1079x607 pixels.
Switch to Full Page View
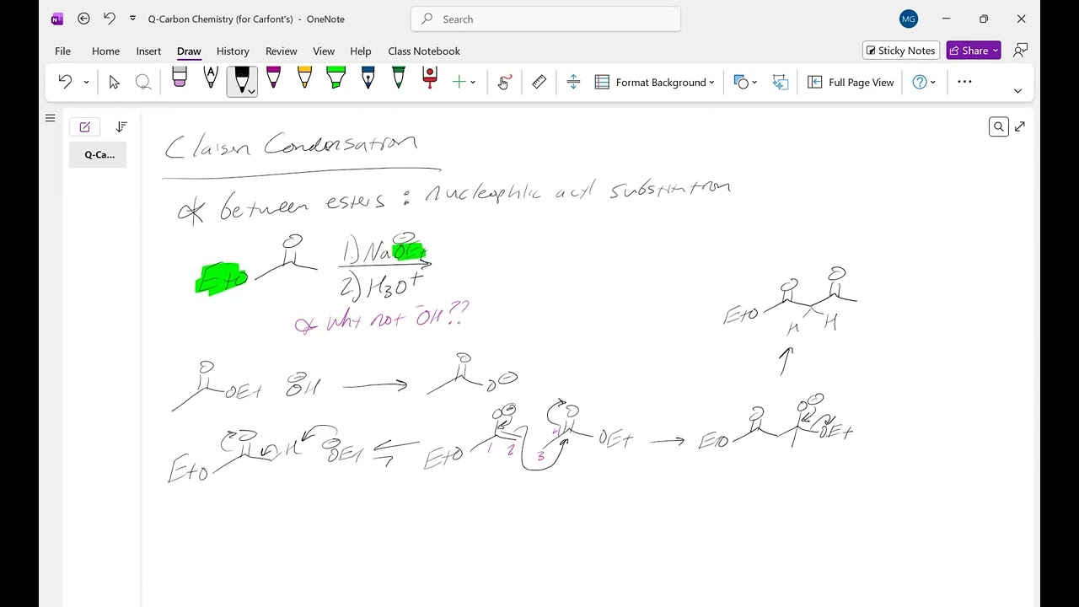click(x=851, y=82)
